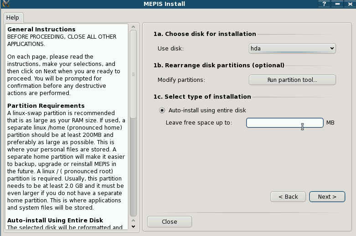Click the question mark help button in title bar
This screenshot has width=356, height=236.
click(x=324, y=4)
